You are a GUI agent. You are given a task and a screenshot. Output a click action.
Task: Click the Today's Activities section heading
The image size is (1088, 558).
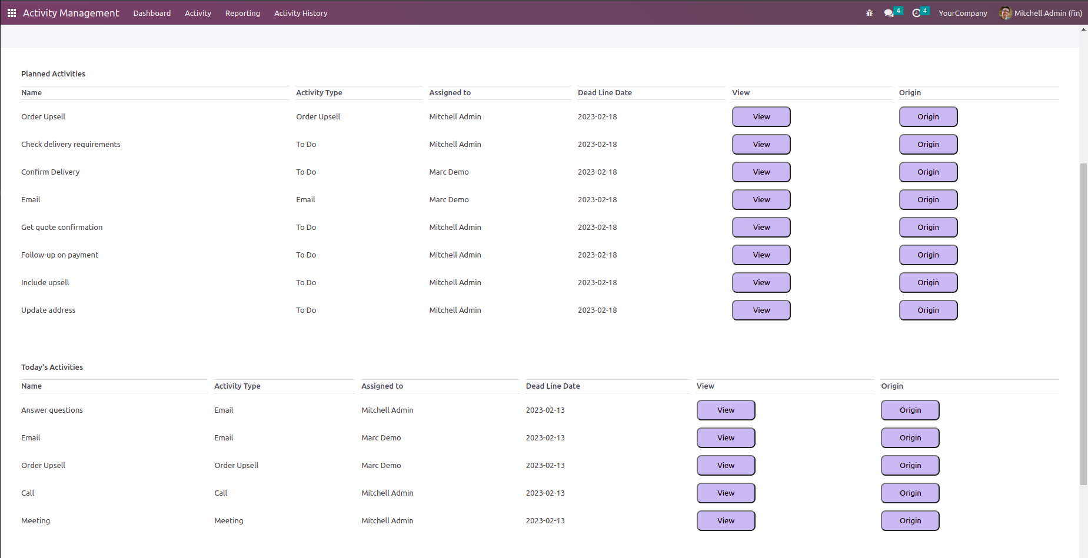click(52, 367)
